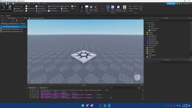Viewport: 192px width, 108px height.
Task: Switch to the TEST ribbon tab
Action: coord(34,4)
